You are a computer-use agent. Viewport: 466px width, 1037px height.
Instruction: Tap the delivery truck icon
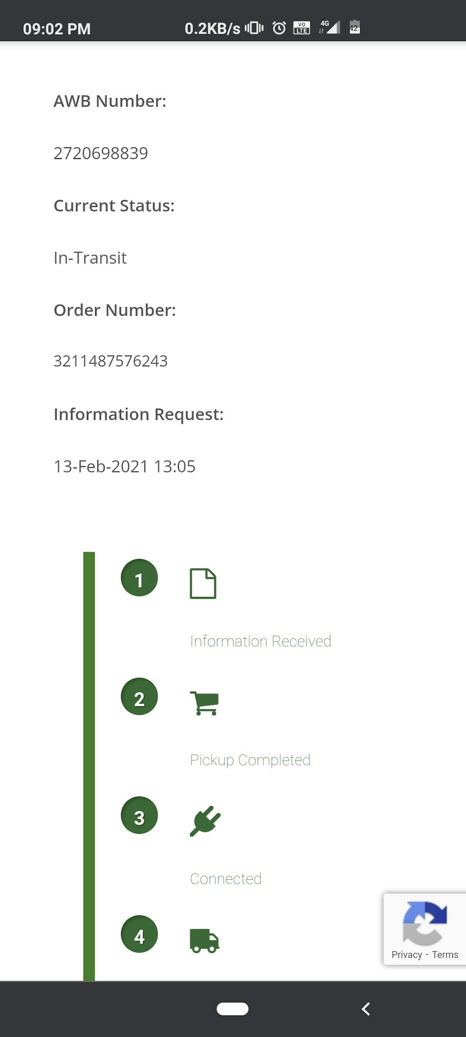coord(204,941)
